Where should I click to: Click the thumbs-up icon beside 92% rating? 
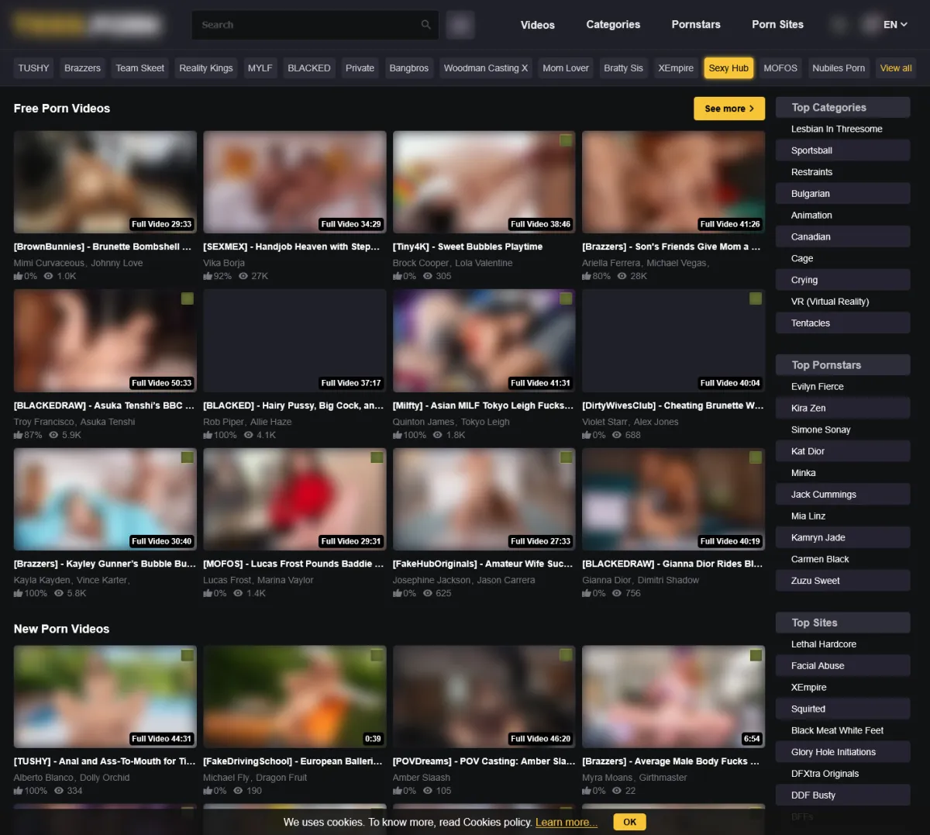(208, 276)
